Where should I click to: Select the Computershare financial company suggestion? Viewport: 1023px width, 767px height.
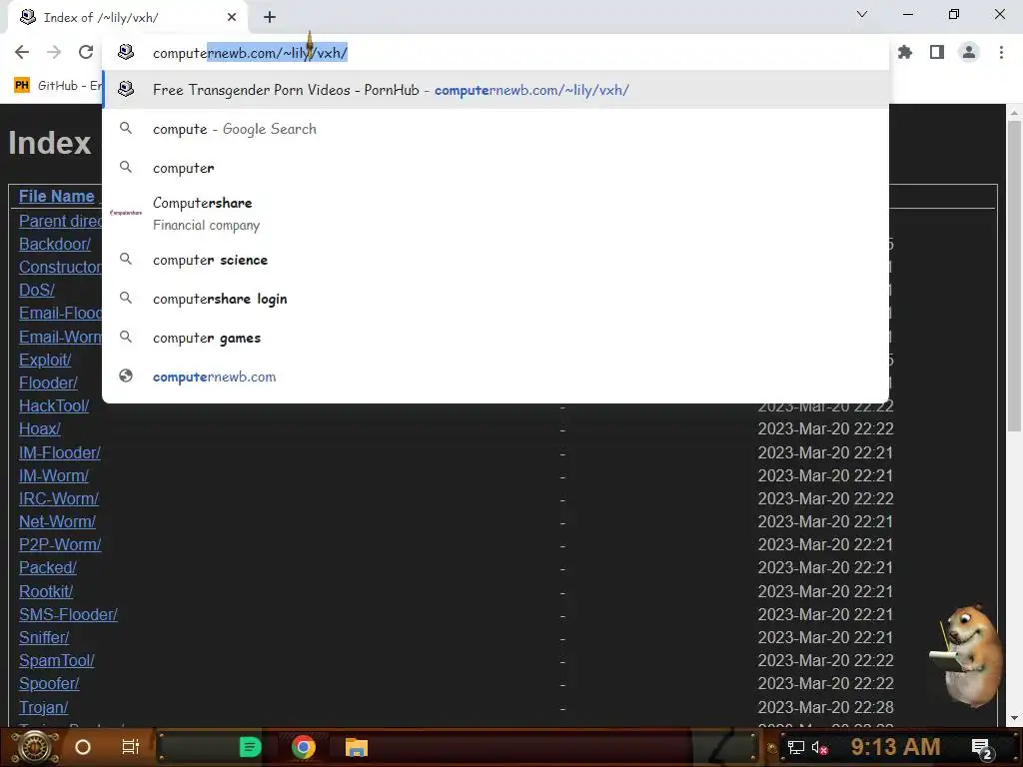[496, 214]
